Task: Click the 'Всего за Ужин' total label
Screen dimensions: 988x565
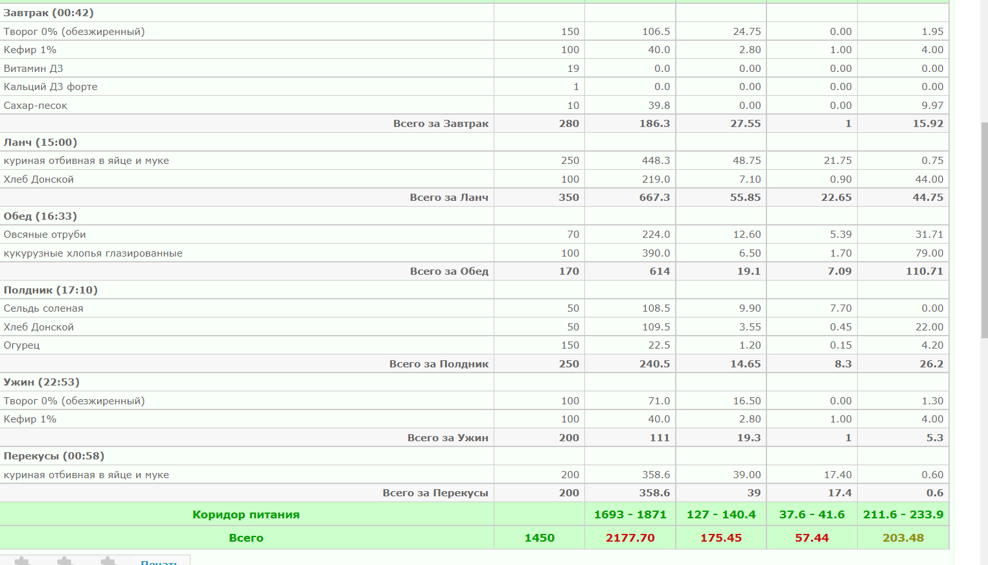Action: click(448, 437)
